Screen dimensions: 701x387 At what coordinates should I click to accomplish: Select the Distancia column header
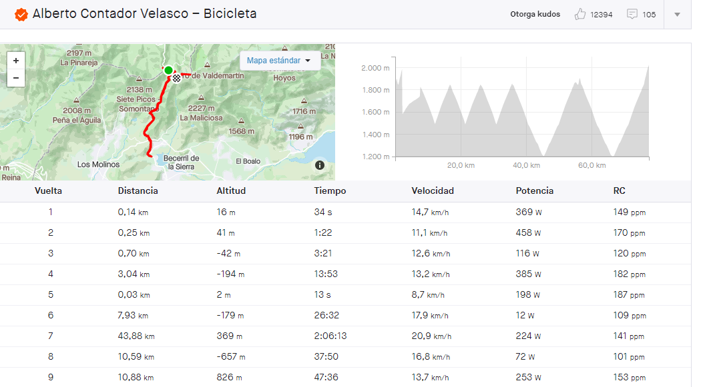click(x=138, y=191)
